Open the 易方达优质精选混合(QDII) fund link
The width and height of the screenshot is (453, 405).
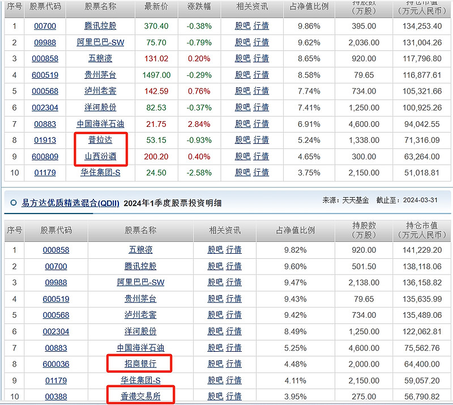(x=70, y=203)
